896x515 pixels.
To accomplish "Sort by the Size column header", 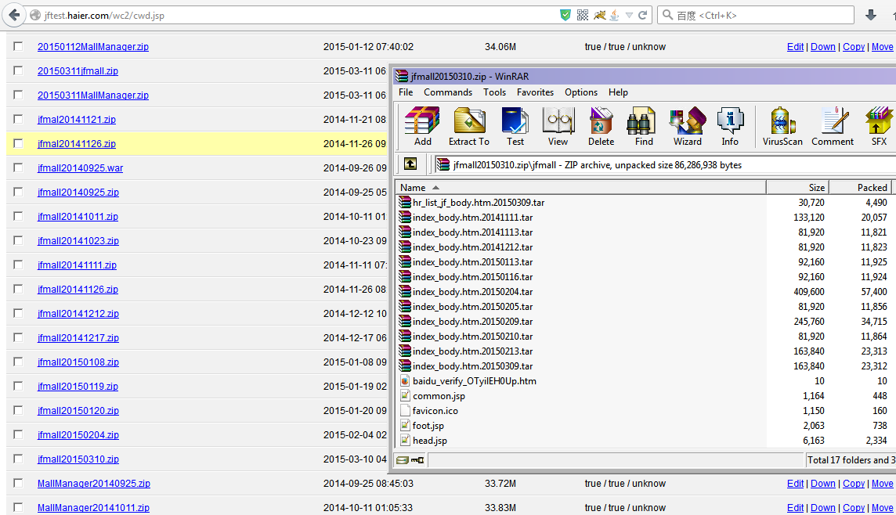I will (x=797, y=187).
